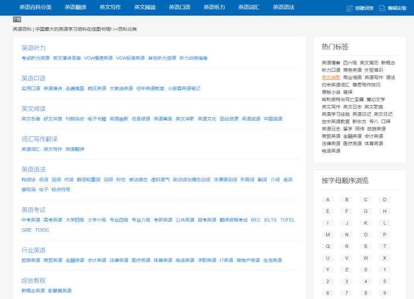The image size is (414, 299).
Task: Browse entries by letter M
Action: [x=328, y=235]
